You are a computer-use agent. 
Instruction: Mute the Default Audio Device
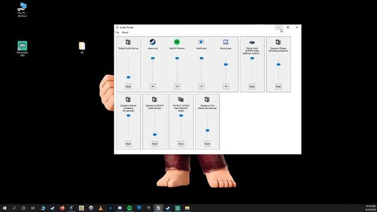[x=128, y=87]
